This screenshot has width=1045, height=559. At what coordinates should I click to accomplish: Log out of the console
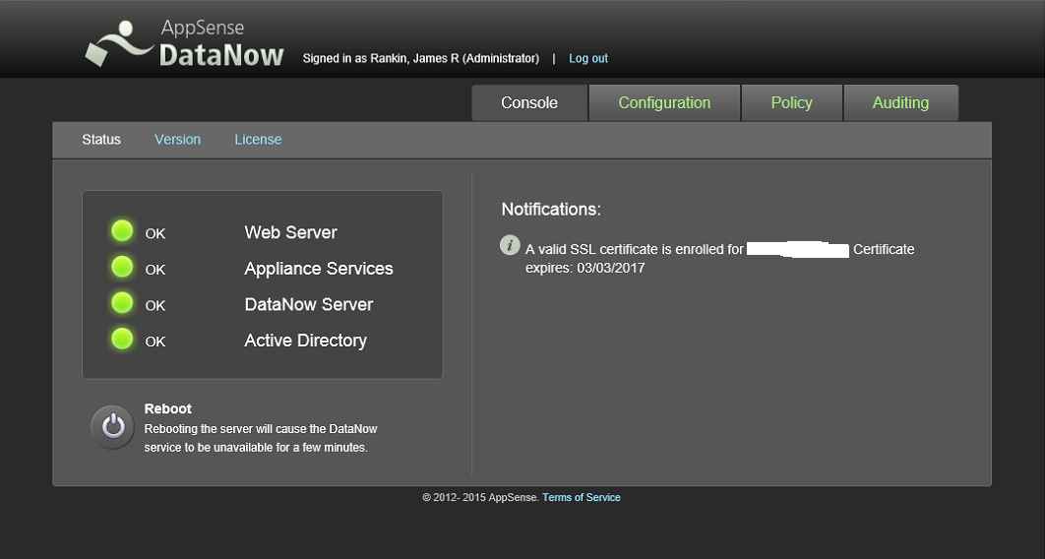(588, 59)
